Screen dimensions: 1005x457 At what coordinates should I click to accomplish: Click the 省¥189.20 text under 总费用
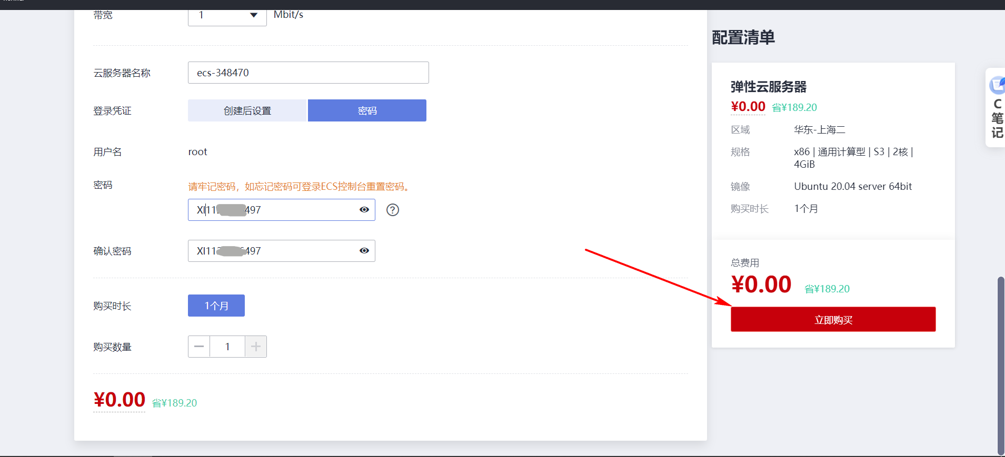coord(827,289)
